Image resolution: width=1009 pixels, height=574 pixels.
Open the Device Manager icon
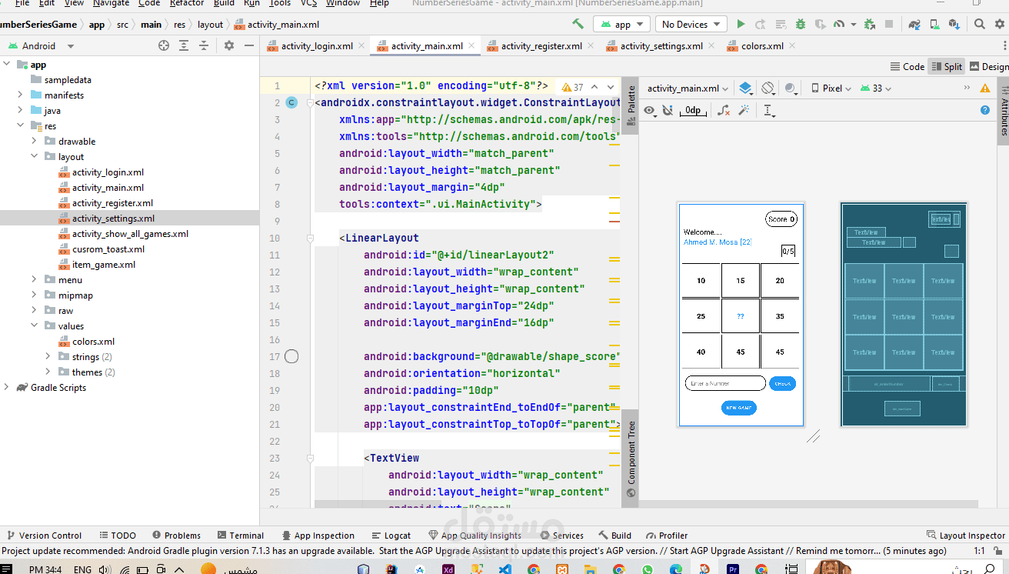(x=935, y=25)
